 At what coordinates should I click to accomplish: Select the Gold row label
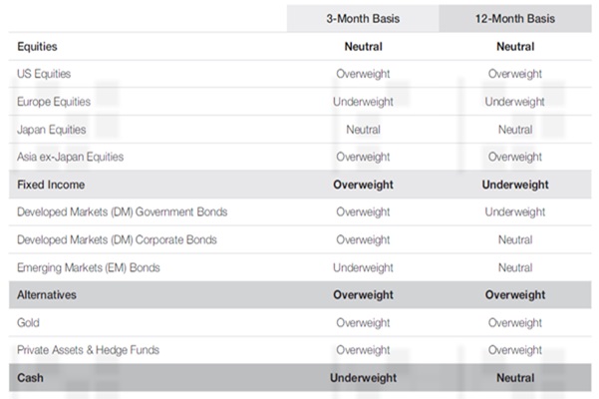28,322
